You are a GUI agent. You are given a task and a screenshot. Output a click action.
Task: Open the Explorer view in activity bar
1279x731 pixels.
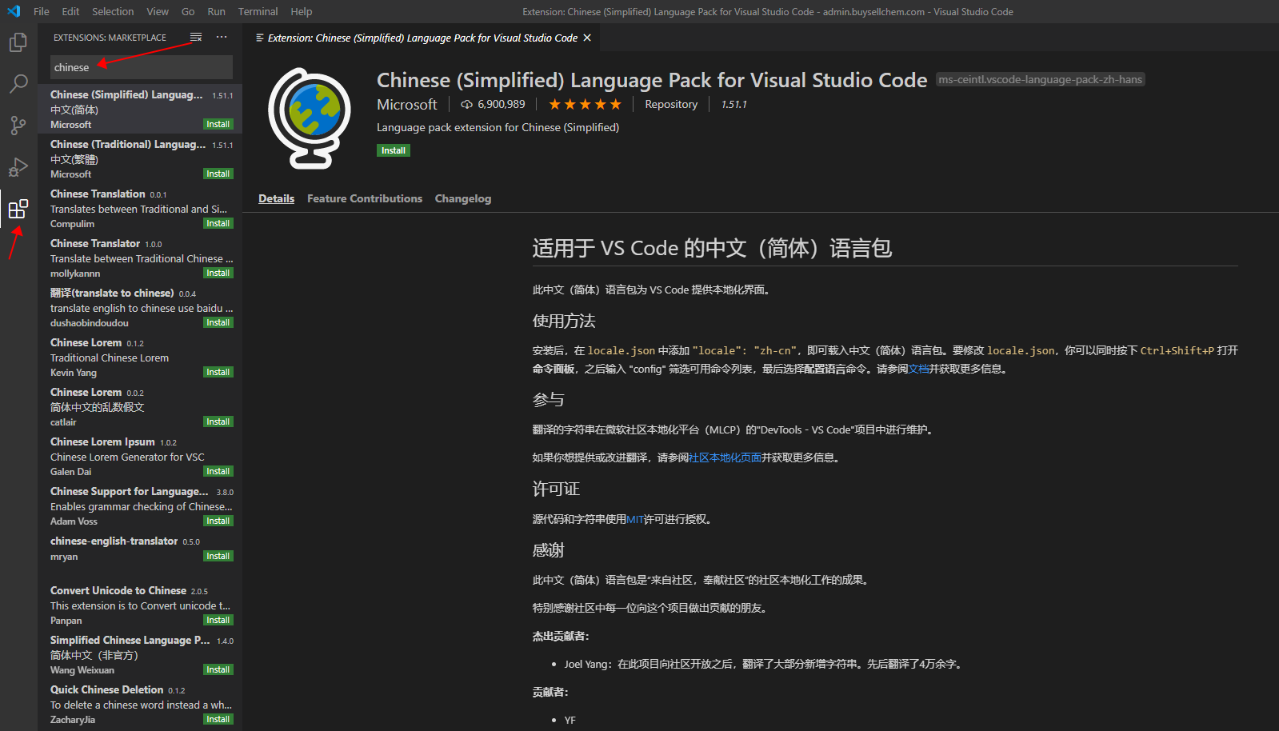point(18,42)
